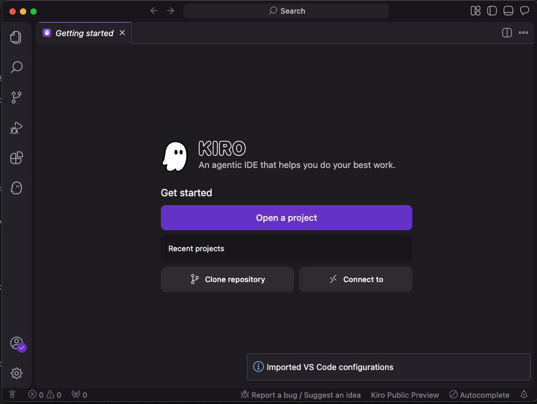Toggle the primary sidebar visibility
The width and height of the screenshot is (537, 404).
[492, 11]
